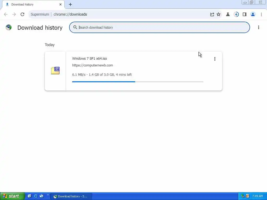Click the ISO file type icon
This screenshot has width=267, height=200.
tap(55, 71)
